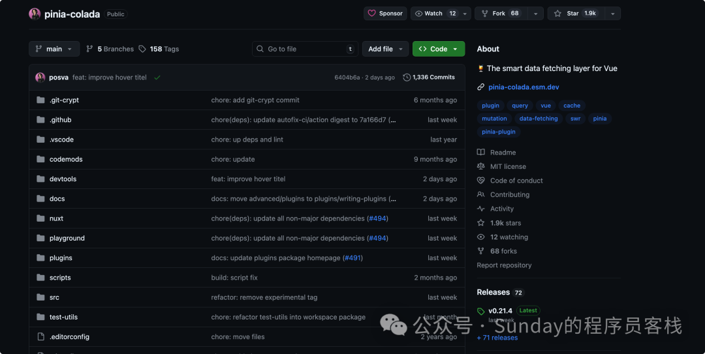
Task: Click file icon beside .editorconfig
Action: pyautogui.click(x=40, y=337)
